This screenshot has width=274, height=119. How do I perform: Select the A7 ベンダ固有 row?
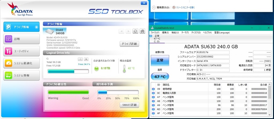click(210, 97)
